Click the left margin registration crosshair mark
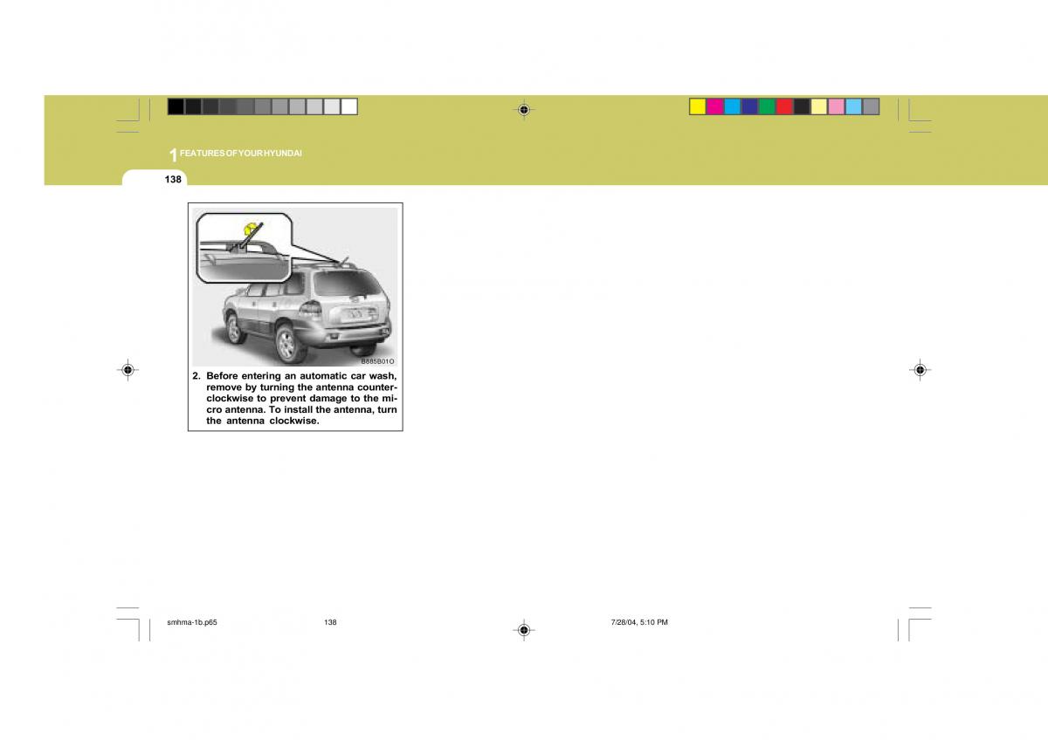 coord(128,370)
